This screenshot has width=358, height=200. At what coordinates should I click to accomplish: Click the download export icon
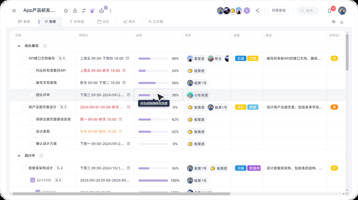point(342,22)
